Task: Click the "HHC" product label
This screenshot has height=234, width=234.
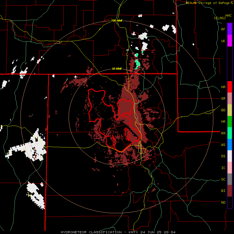Action: [229, 16]
